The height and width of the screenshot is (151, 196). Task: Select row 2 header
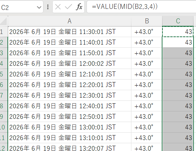click(4, 42)
